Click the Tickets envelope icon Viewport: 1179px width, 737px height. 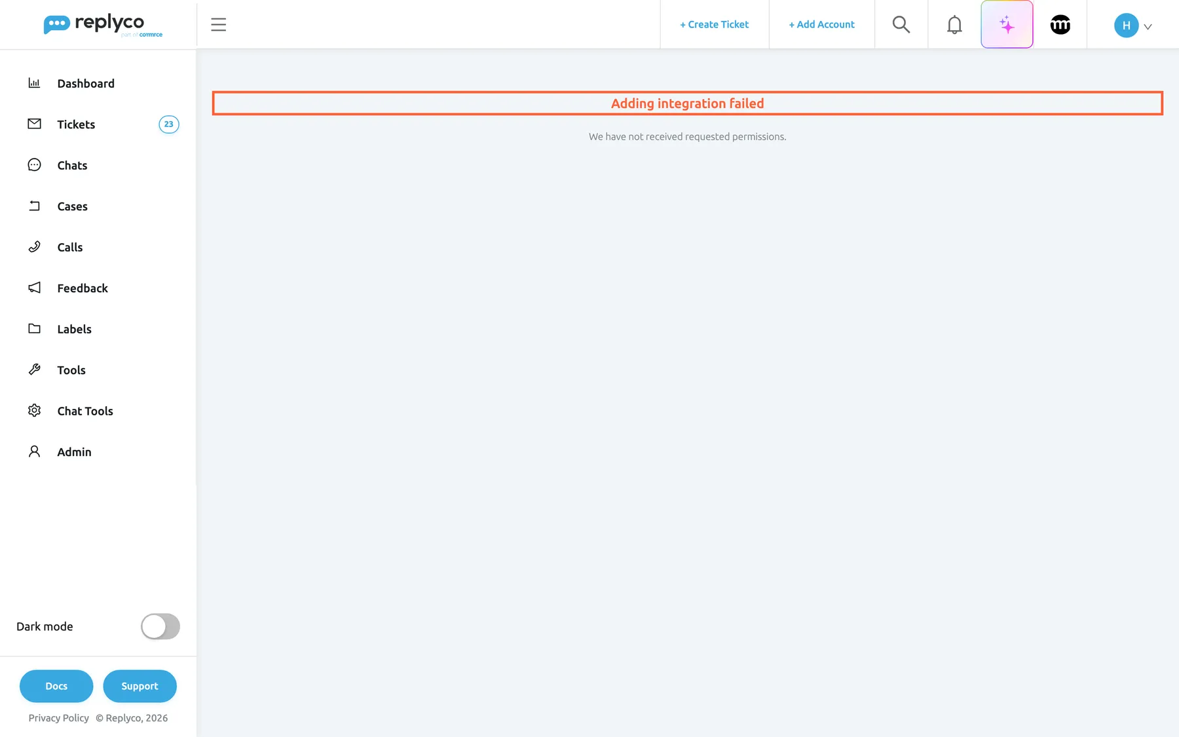tap(34, 124)
